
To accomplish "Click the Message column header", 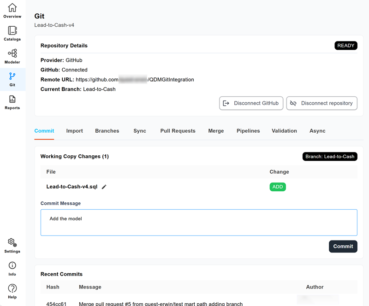I will point(90,287).
